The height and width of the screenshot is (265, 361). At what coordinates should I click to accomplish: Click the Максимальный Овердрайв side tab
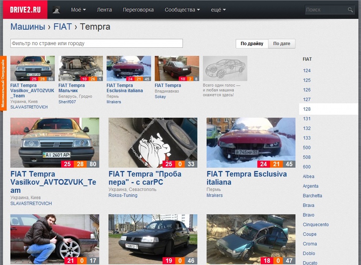coord(3,83)
